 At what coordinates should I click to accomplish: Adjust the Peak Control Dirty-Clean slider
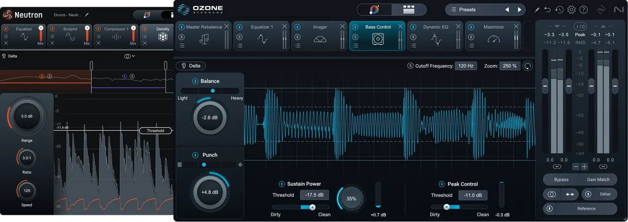click(x=459, y=207)
